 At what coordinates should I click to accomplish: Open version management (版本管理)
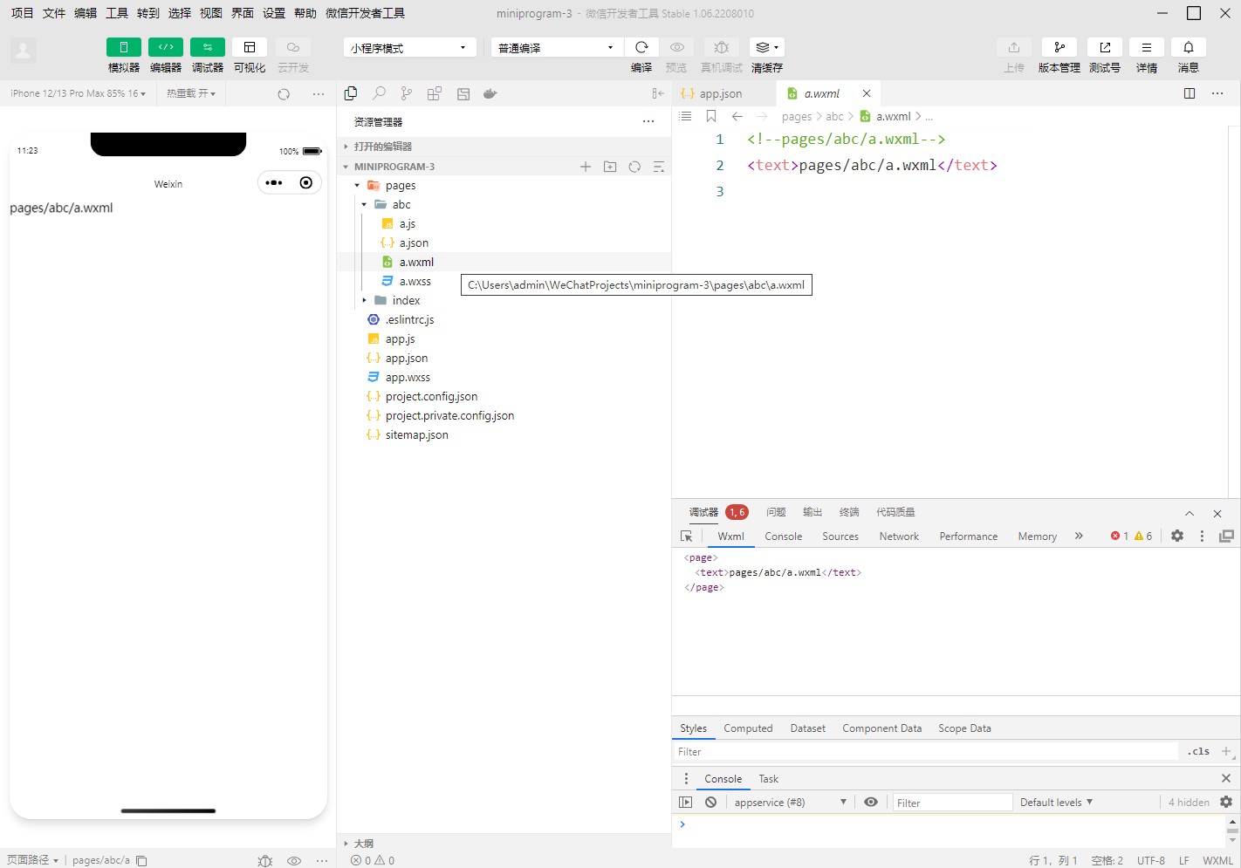(x=1059, y=47)
